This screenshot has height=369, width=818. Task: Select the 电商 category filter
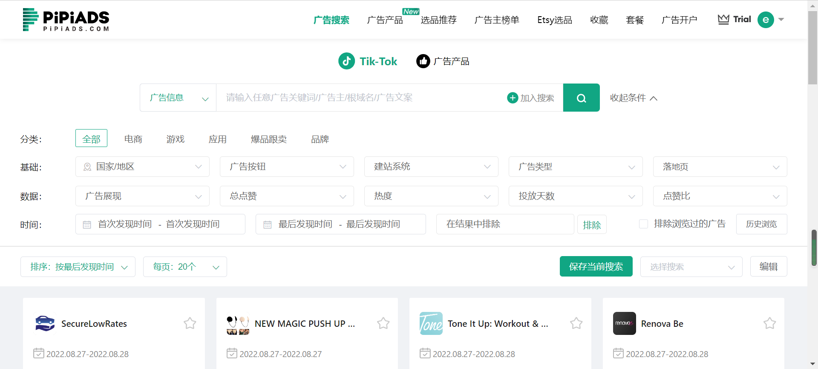[133, 139]
